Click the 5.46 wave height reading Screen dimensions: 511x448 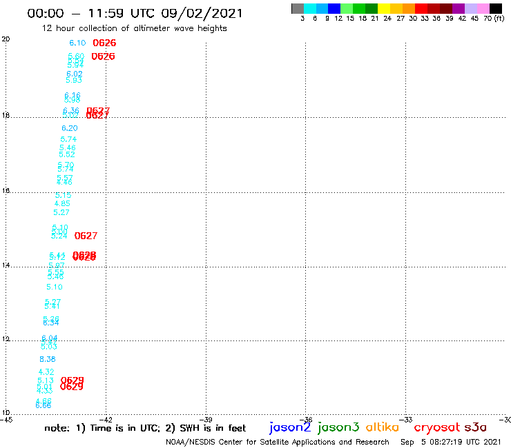[x=67, y=147]
